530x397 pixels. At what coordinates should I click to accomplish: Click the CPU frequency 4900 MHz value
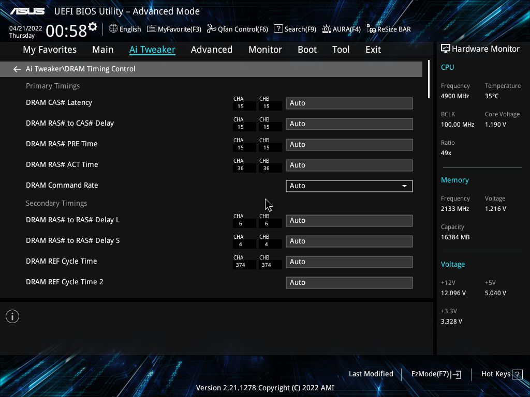coord(454,96)
